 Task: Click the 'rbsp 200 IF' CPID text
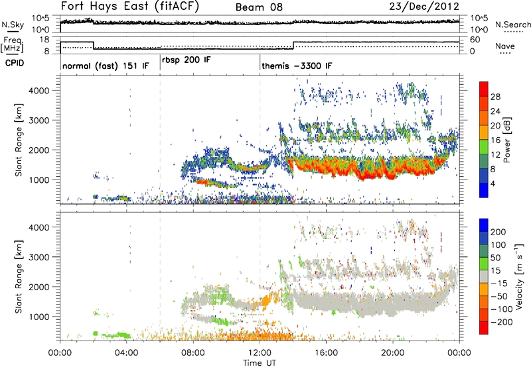coord(187,60)
